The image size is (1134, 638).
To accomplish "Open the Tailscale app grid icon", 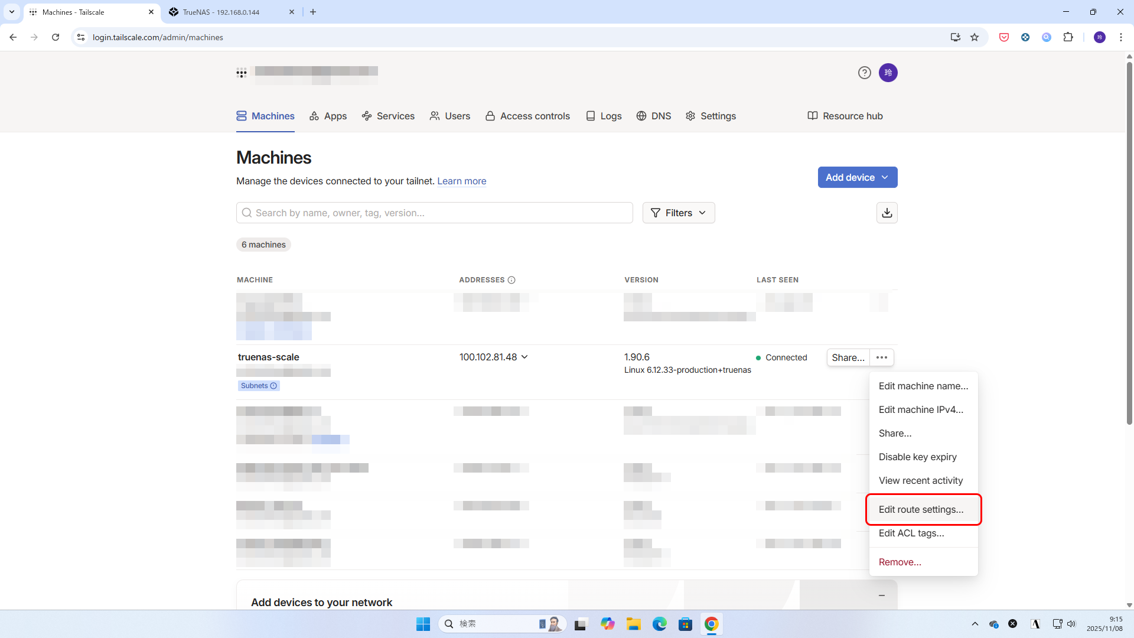I will [242, 73].
